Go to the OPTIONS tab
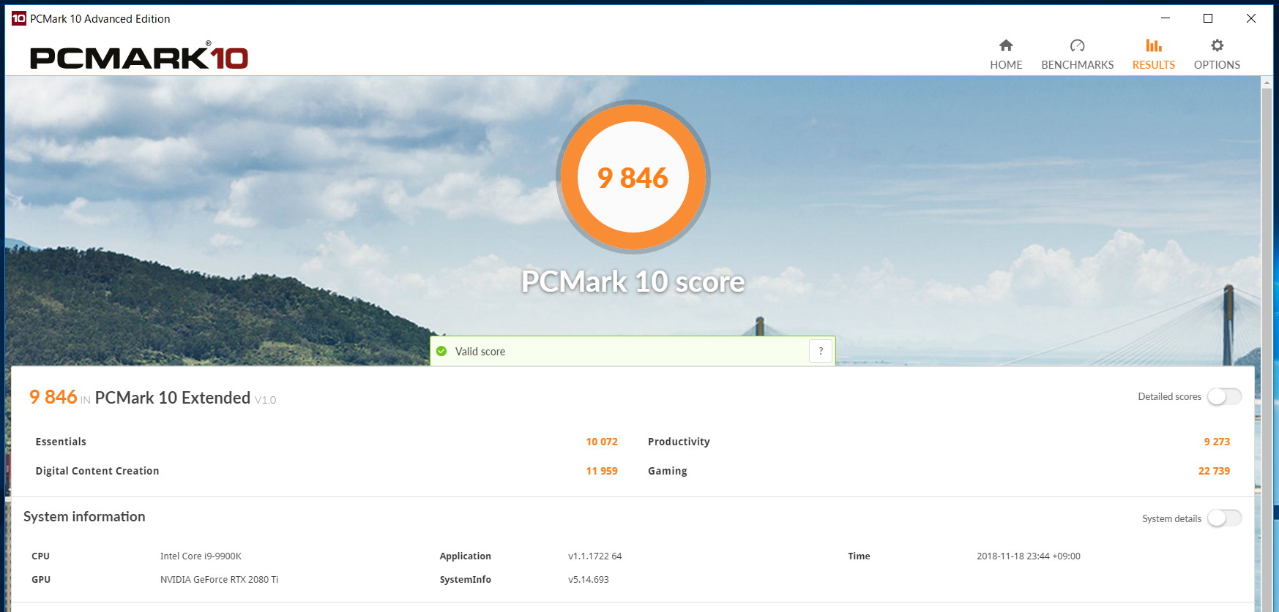Viewport: 1279px width, 612px height. (1217, 54)
